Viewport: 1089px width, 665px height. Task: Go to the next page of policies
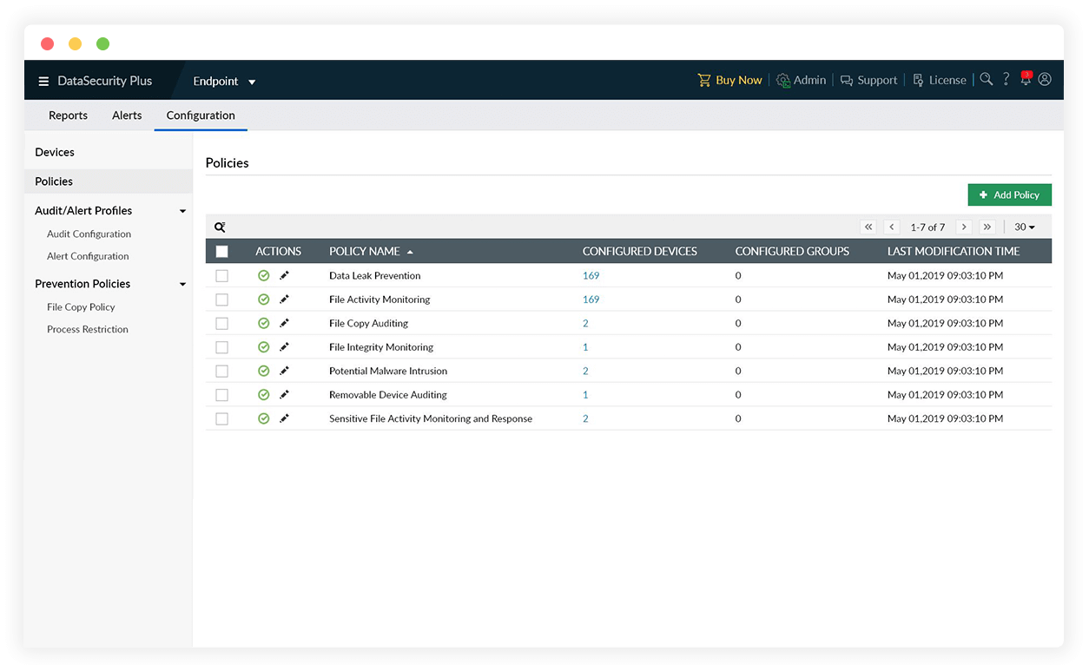point(963,227)
